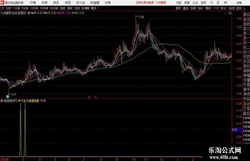The width and height of the screenshot is (250, 161).
Task: Click 证券交易未登录 login link
Action: (145, 3)
